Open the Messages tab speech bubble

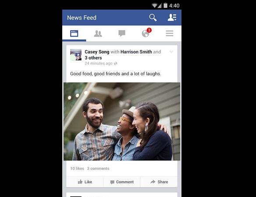pyautogui.click(x=122, y=33)
